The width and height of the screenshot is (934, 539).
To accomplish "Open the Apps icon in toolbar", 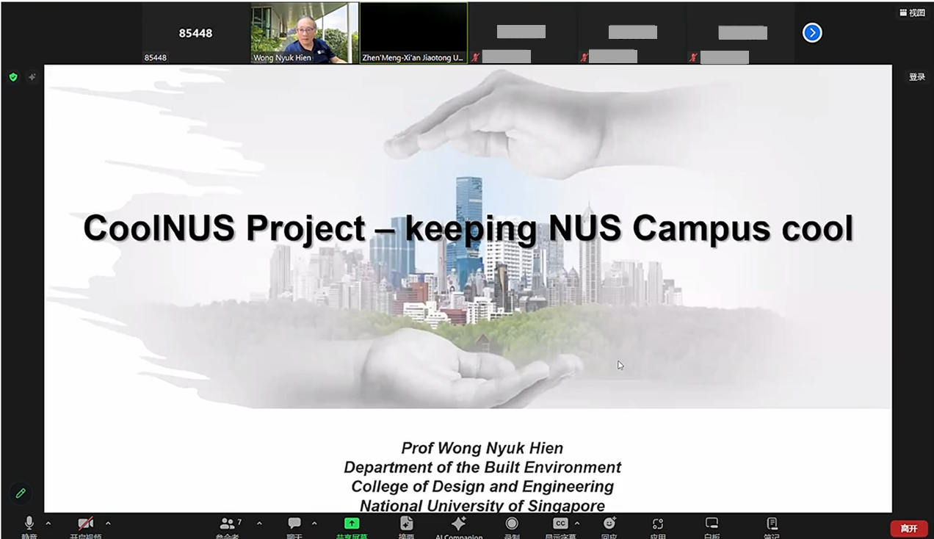I will pos(658,525).
